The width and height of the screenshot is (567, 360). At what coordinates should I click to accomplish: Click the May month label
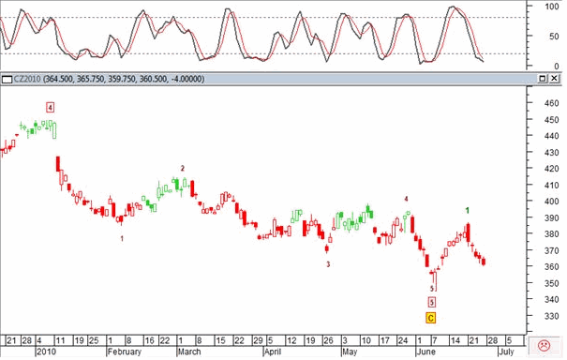(x=350, y=352)
